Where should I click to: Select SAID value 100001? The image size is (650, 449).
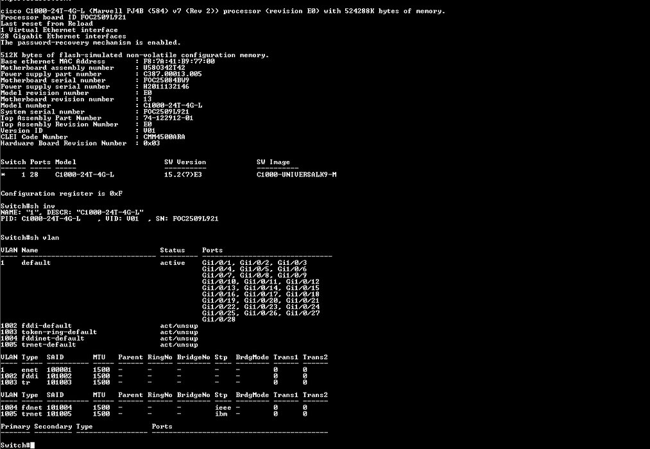(59, 370)
